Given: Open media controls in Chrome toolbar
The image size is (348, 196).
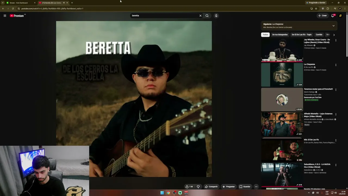Looking at the screenshot, I should pyautogui.click(x=335, y=8).
